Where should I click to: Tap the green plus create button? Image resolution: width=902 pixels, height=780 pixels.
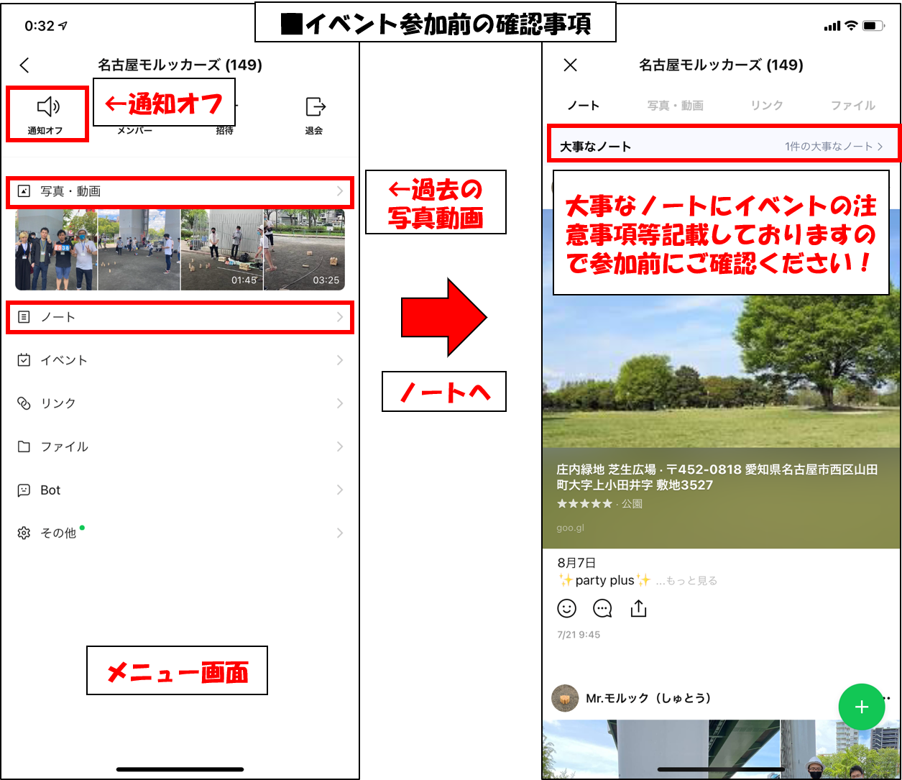pos(861,707)
